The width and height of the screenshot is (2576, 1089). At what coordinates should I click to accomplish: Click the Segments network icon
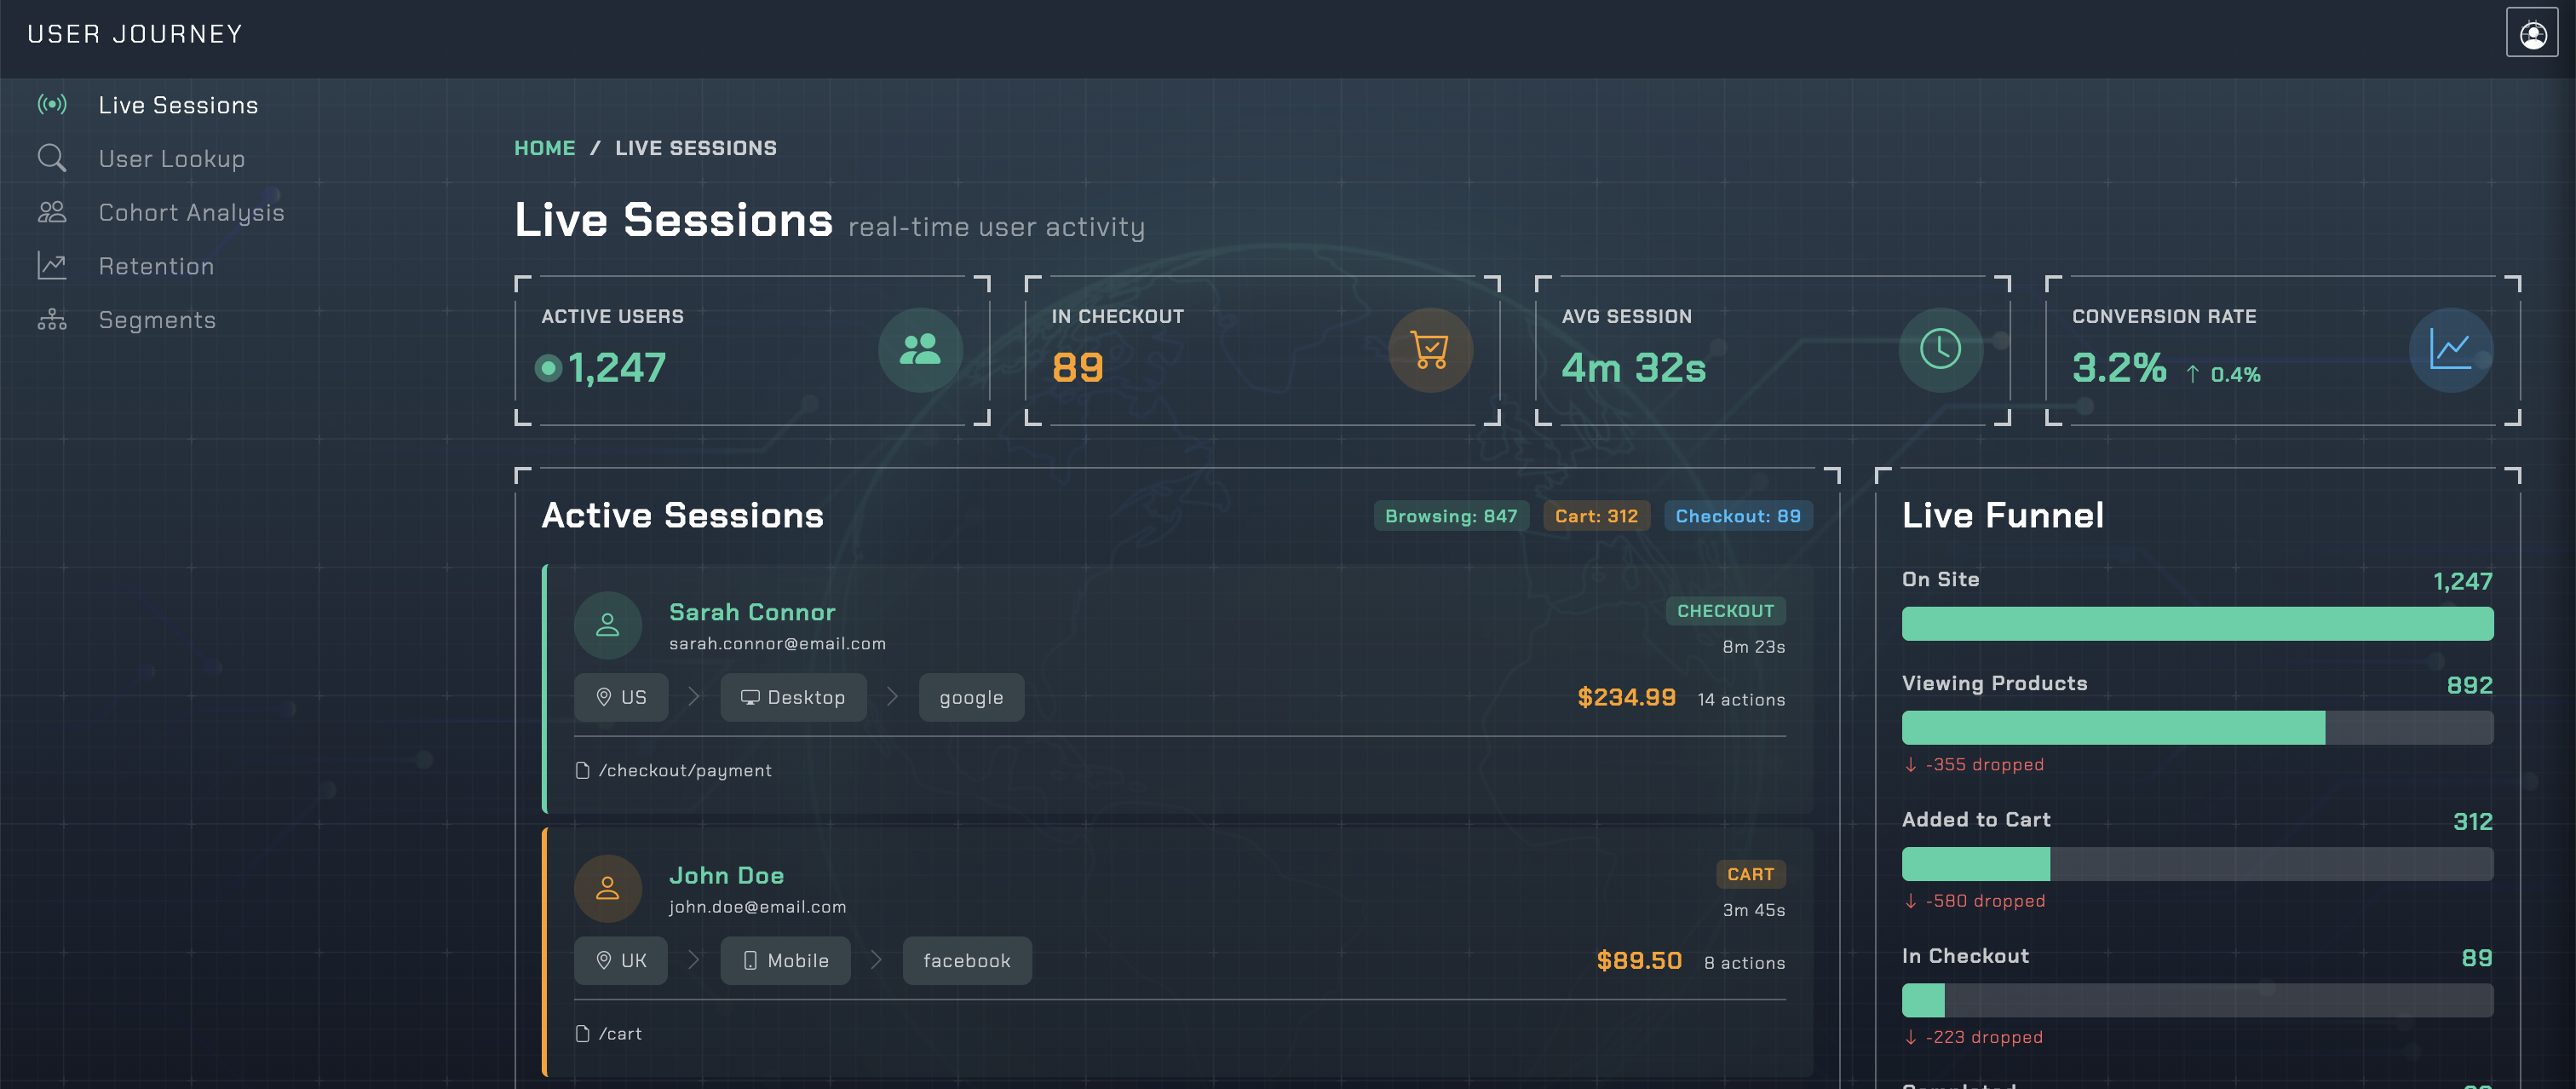click(52, 319)
